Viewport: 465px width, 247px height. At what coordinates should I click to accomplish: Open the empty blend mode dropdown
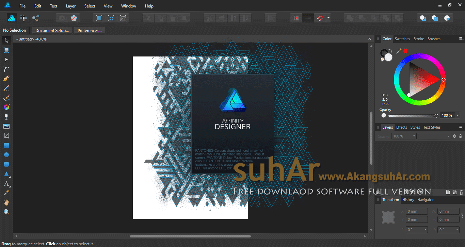(434, 136)
